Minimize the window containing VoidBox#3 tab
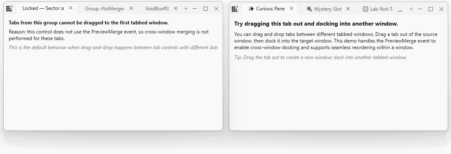The width and height of the screenshot is (451, 154). tap(195, 9)
